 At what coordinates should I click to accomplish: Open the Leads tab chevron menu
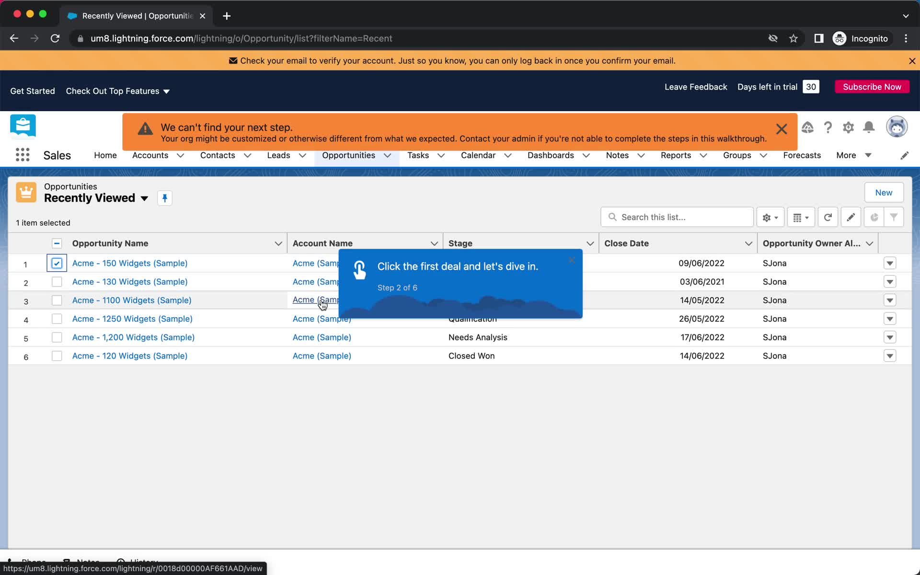point(302,155)
